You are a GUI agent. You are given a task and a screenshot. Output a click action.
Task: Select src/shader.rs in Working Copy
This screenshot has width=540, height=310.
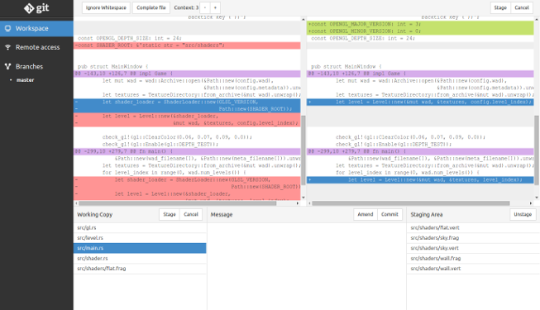(140, 258)
